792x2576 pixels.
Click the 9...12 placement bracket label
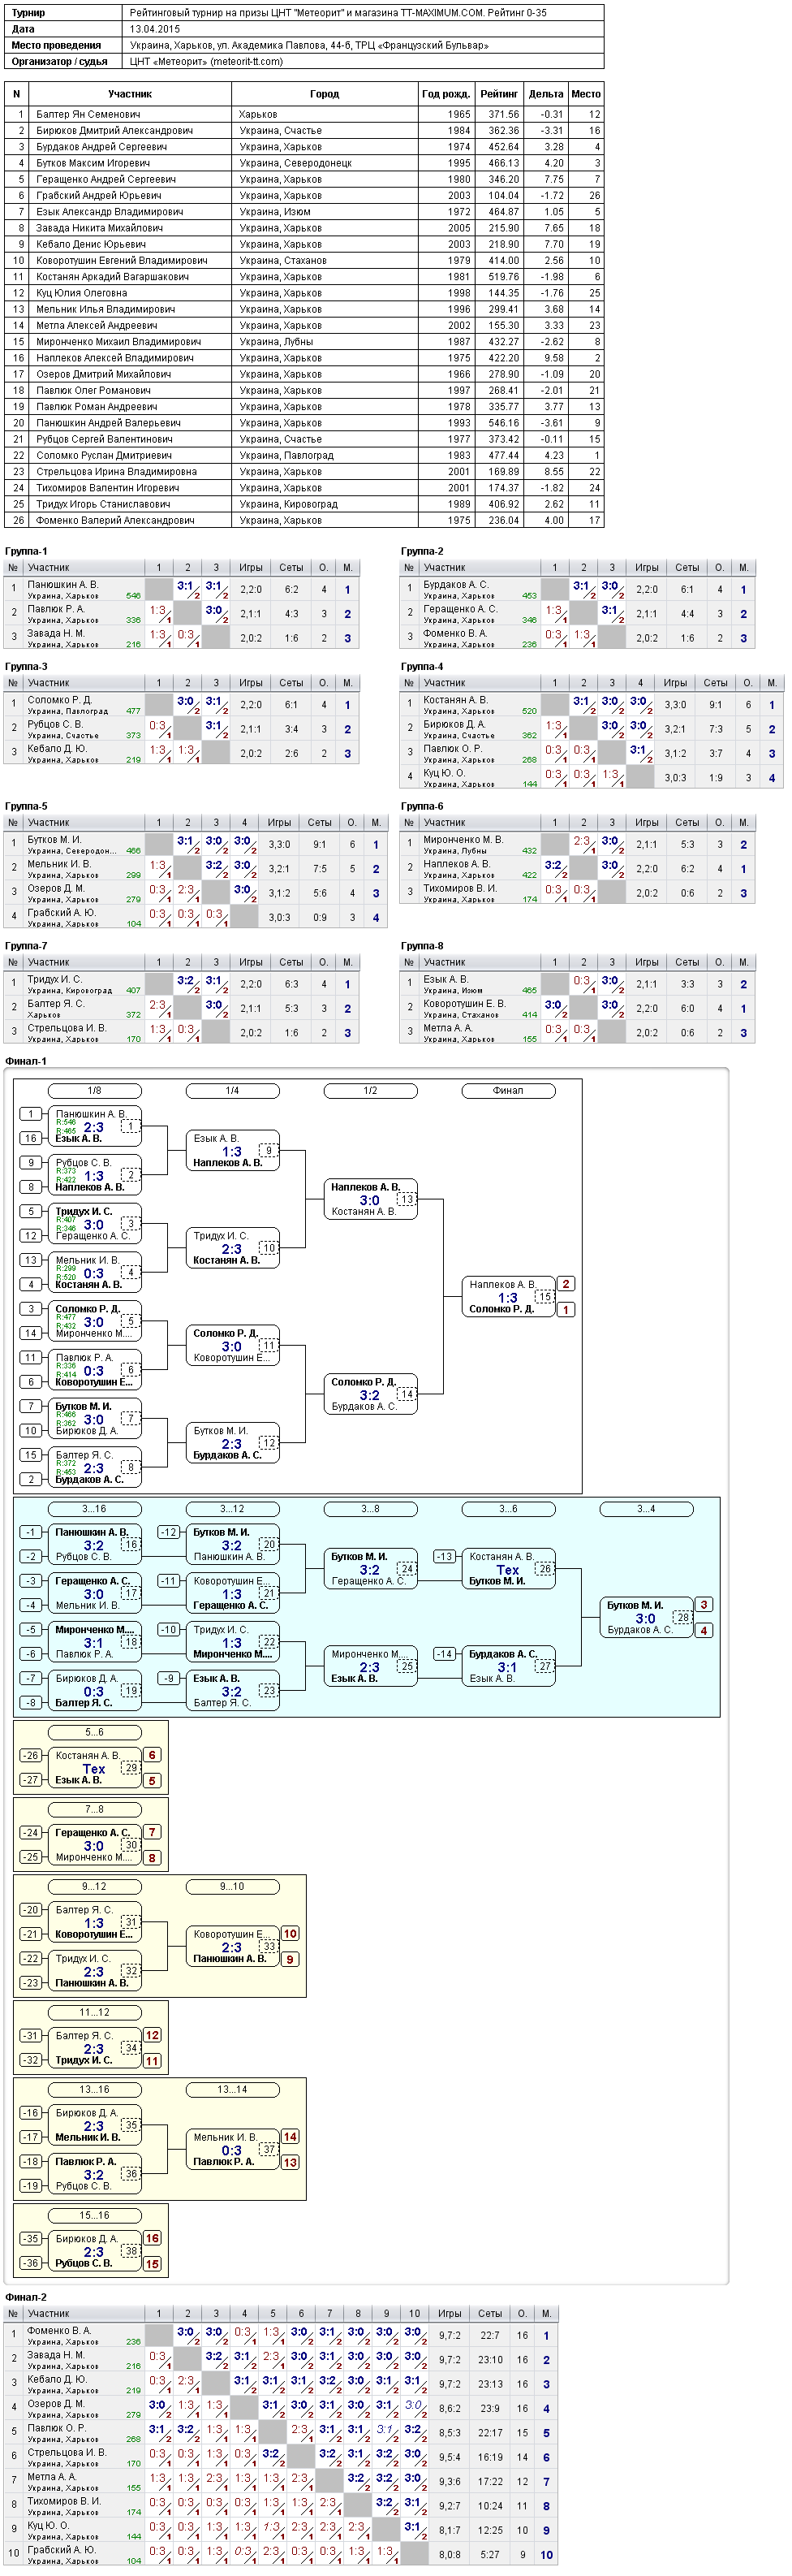[94, 1886]
